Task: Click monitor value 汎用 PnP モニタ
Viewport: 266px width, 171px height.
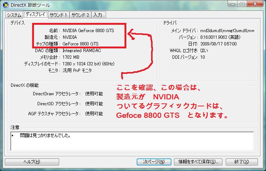Action: [77, 71]
